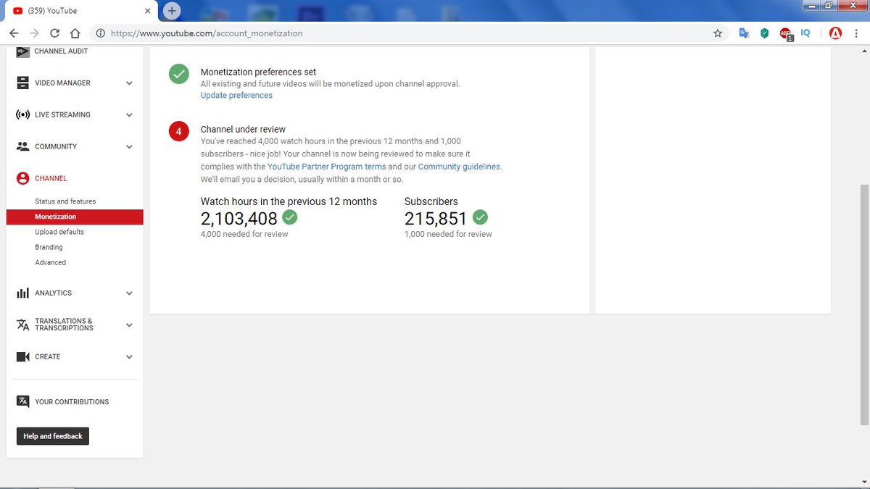The image size is (870, 489).
Task: Open green shield extension icon
Action: click(x=764, y=33)
